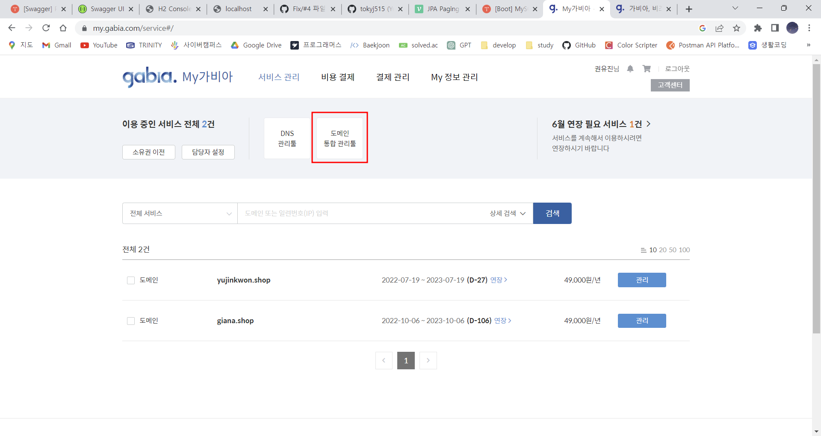Screen dimensions: 821x436
Task: Show more bookmarks with the » chevron
Action: pos(809,45)
